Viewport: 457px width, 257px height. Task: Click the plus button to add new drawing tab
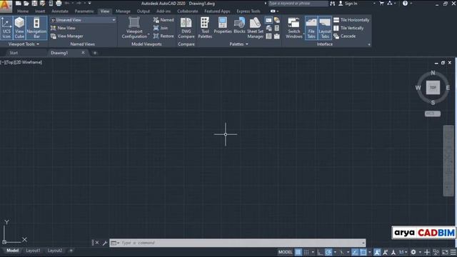95,53
